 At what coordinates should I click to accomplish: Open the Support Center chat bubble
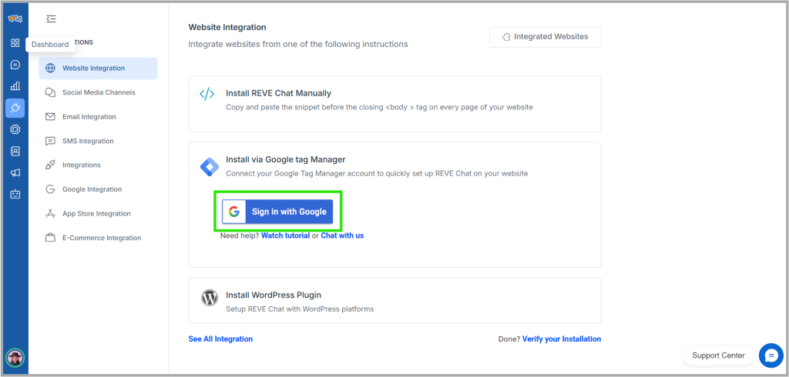(771, 355)
